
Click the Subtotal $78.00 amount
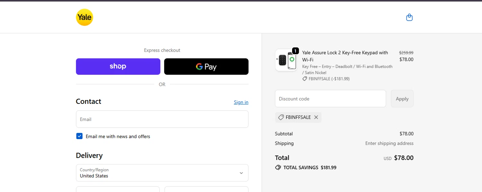pyautogui.click(x=406, y=134)
